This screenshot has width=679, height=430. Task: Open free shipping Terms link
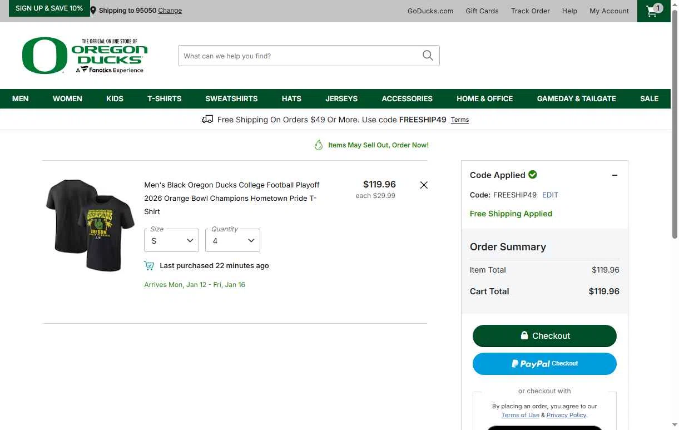click(460, 120)
